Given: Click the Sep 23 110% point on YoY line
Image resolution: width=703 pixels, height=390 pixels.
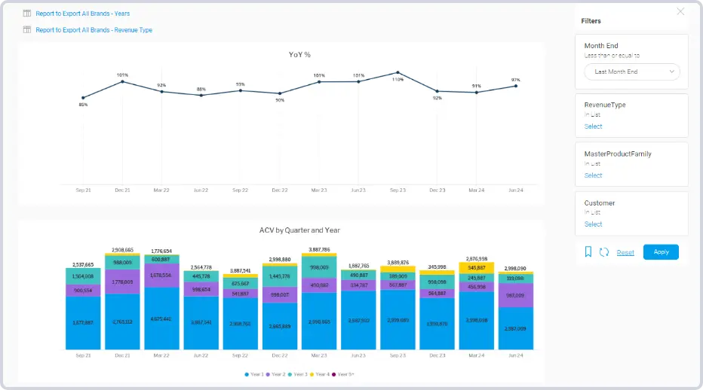Looking at the screenshot, I should [398, 73].
